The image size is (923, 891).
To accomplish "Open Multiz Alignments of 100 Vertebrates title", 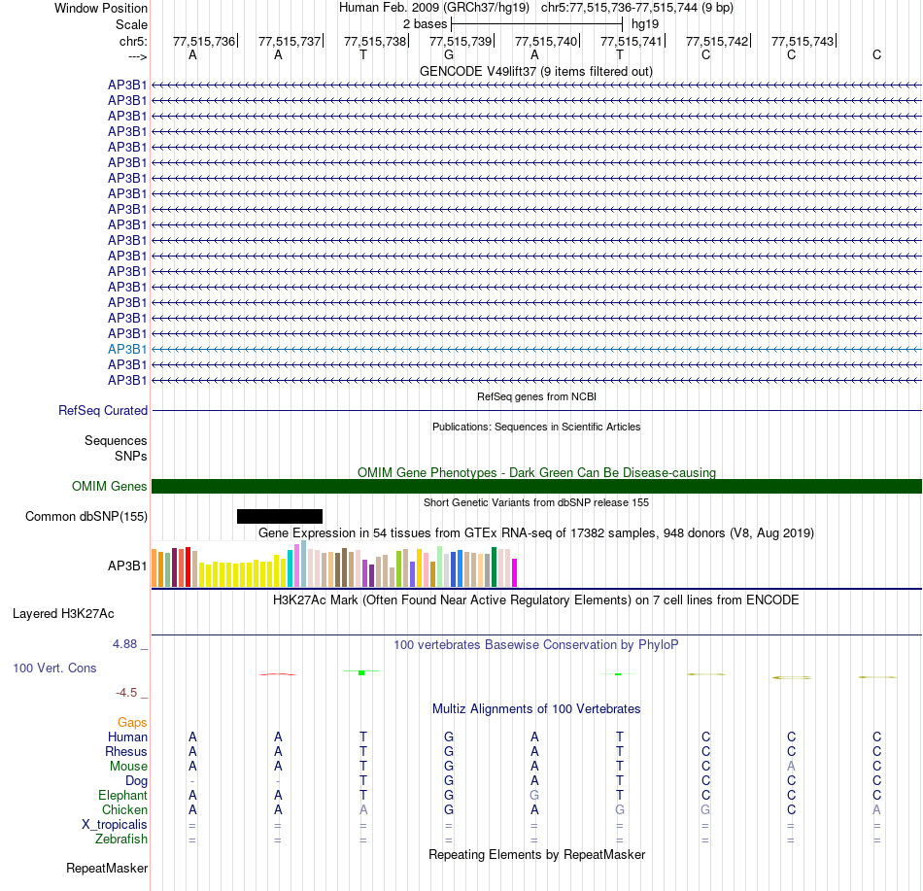I will (536, 708).
